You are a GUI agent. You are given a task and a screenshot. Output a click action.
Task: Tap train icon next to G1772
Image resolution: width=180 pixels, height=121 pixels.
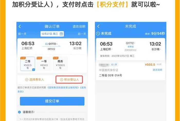click(x=46, y=44)
